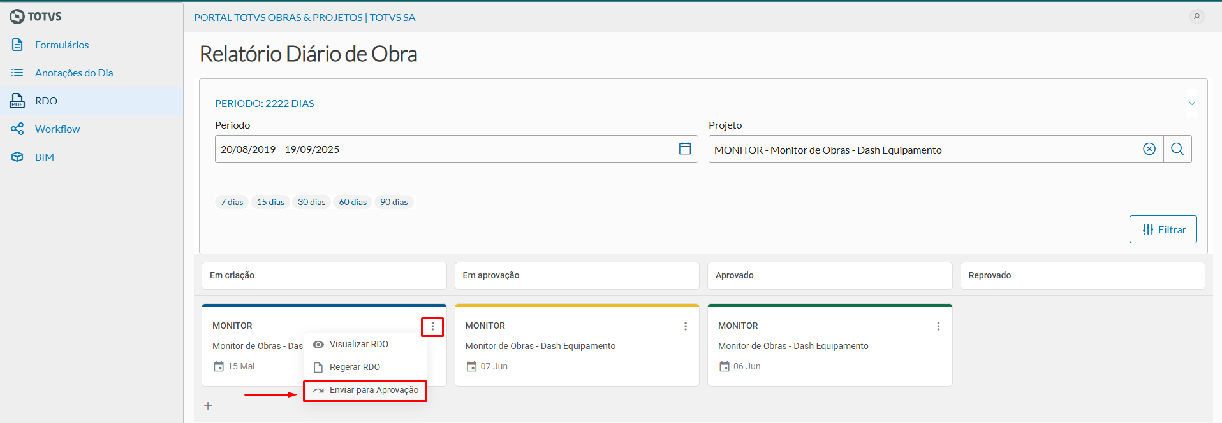Open three-dot menu on Em criação card
The width and height of the screenshot is (1222, 423).
432,326
